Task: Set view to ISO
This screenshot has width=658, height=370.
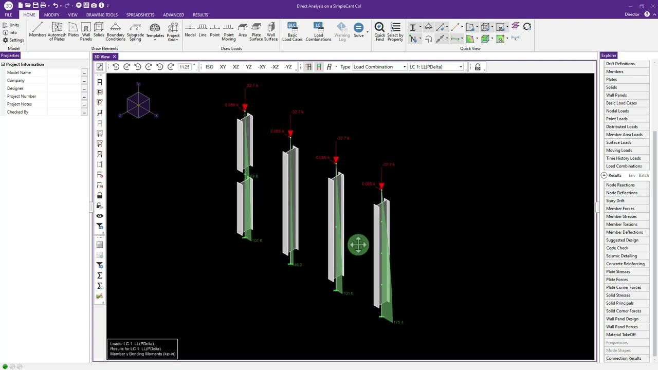Action: pos(209,67)
